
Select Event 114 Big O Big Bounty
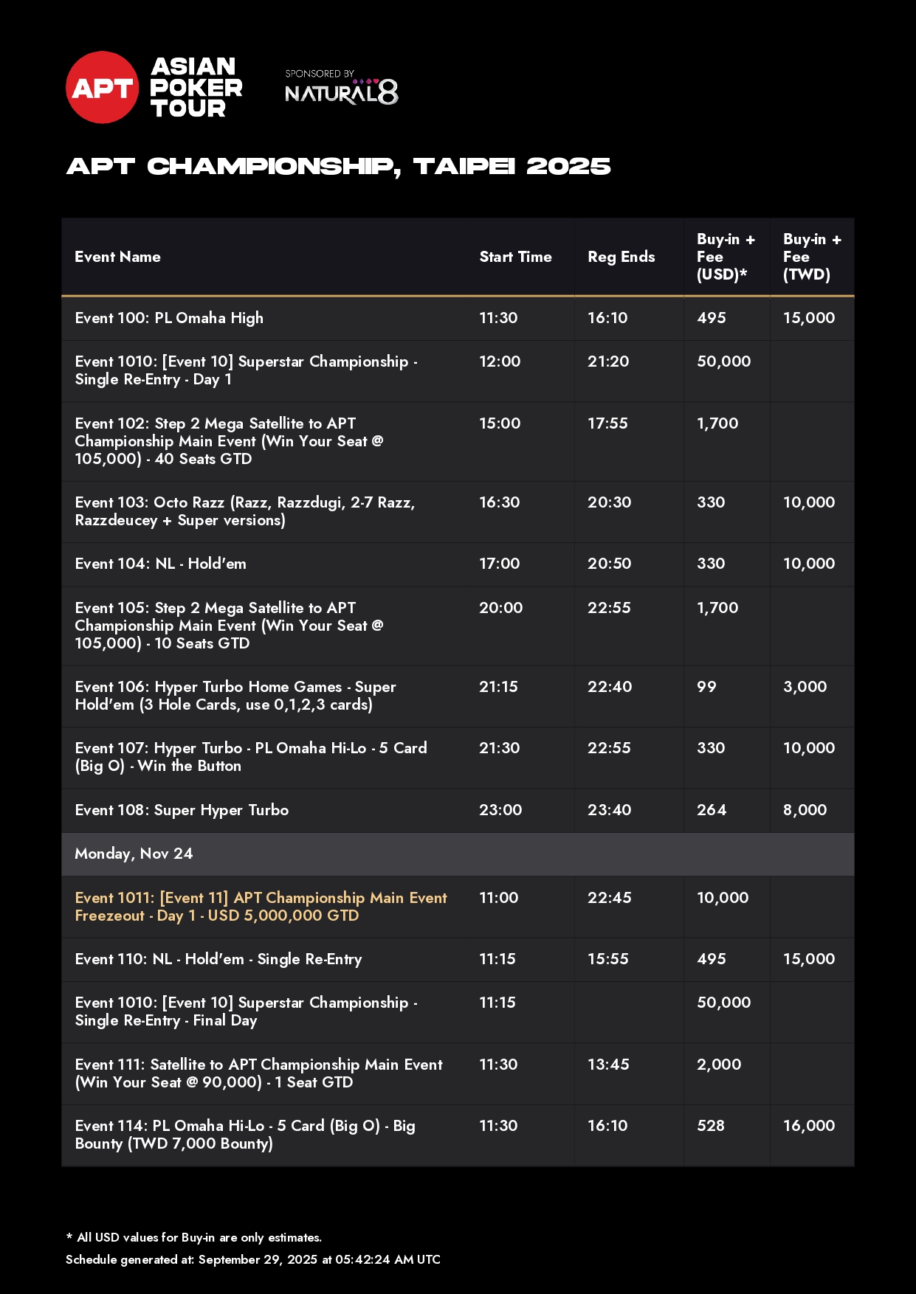click(x=244, y=1135)
